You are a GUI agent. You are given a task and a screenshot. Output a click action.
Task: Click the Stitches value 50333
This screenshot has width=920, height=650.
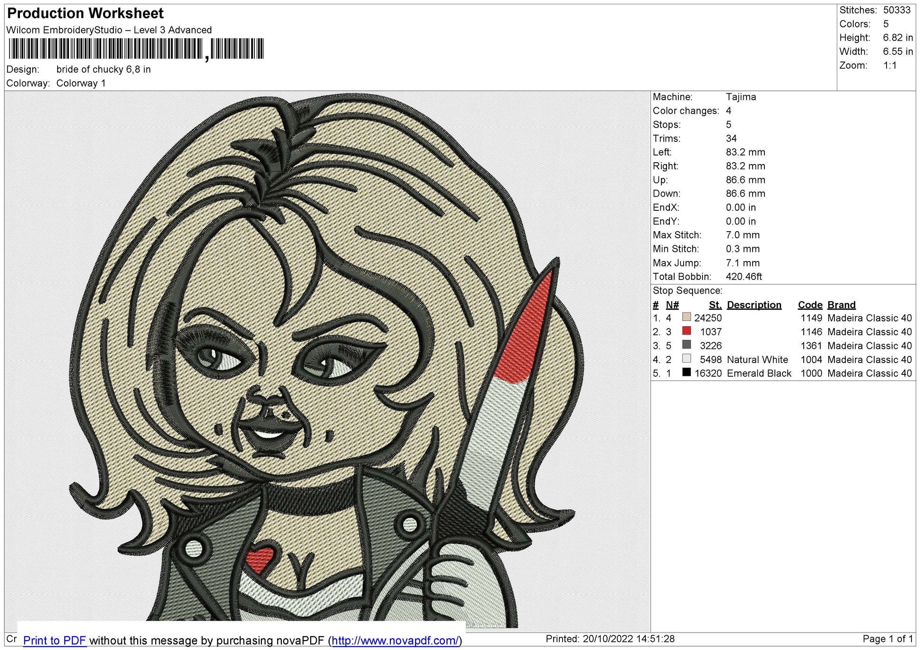click(897, 10)
